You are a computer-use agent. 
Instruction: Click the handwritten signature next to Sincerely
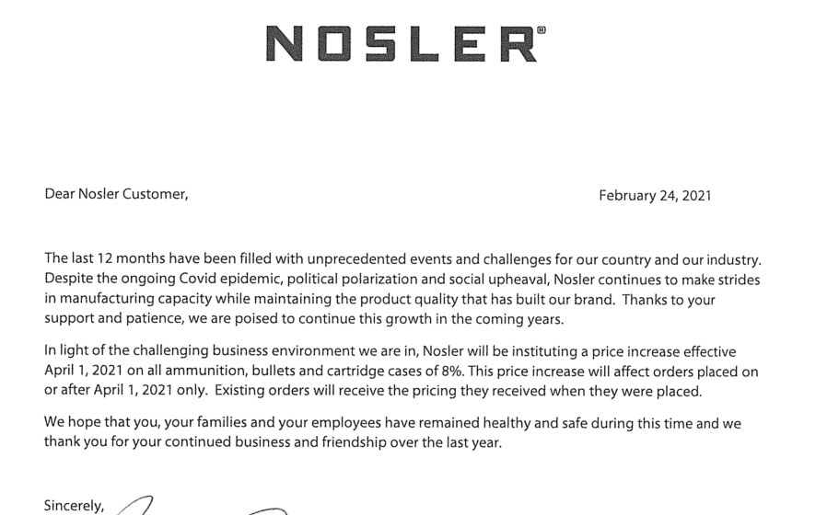point(201,506)
